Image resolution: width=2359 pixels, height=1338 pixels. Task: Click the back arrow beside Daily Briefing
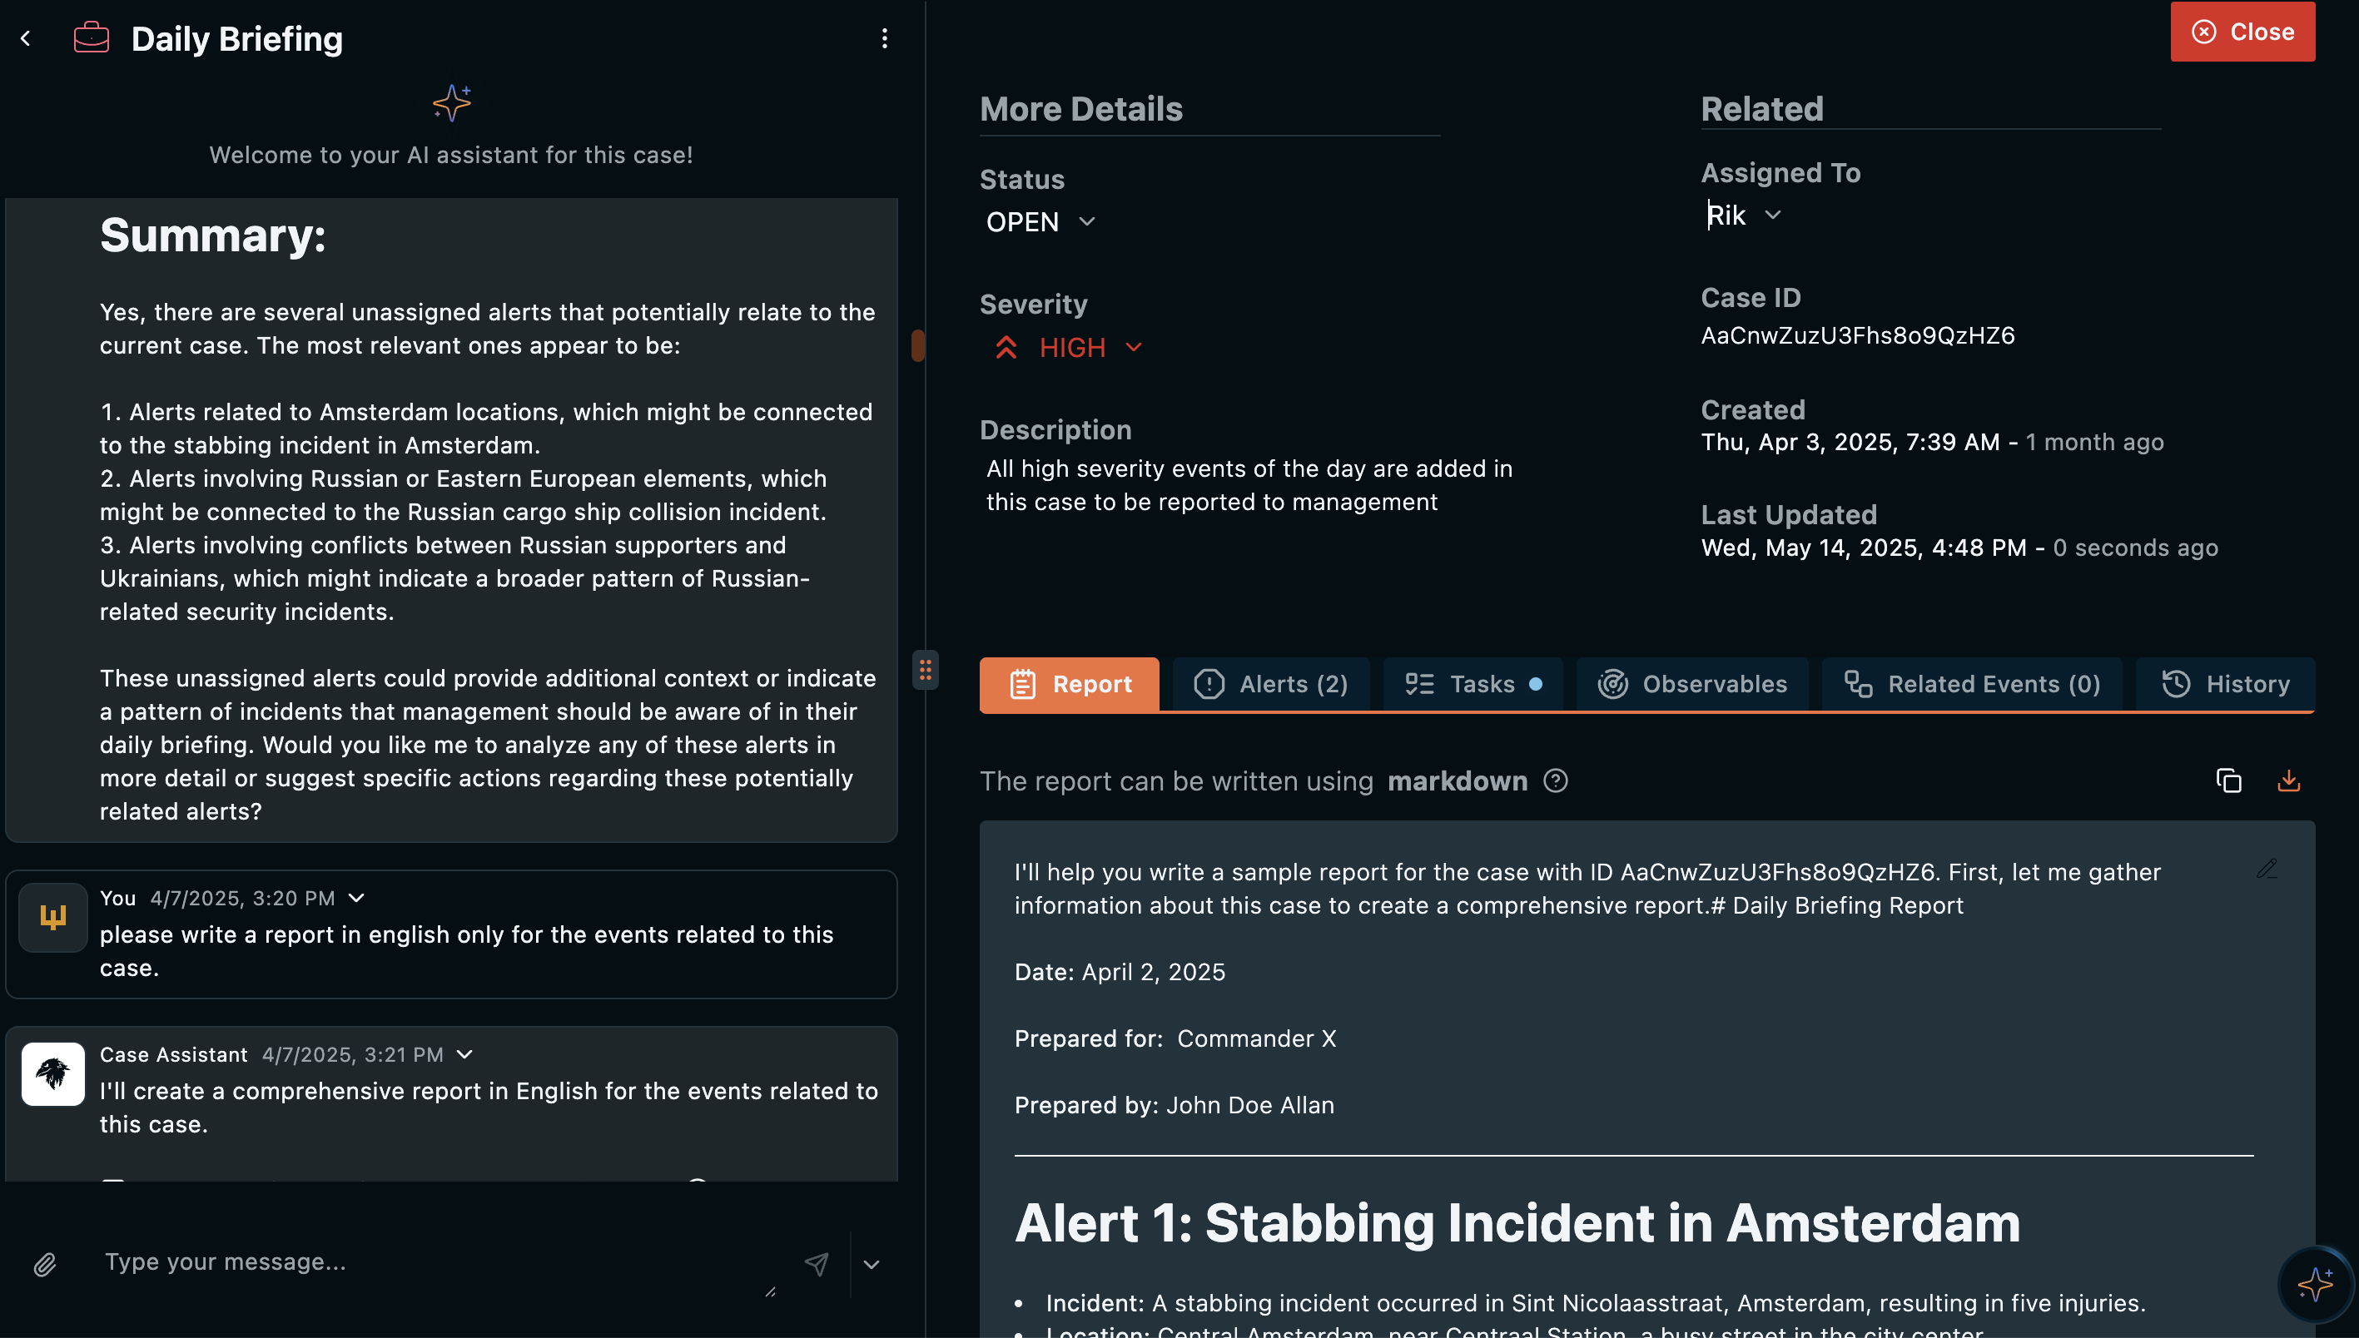[26, 38]
